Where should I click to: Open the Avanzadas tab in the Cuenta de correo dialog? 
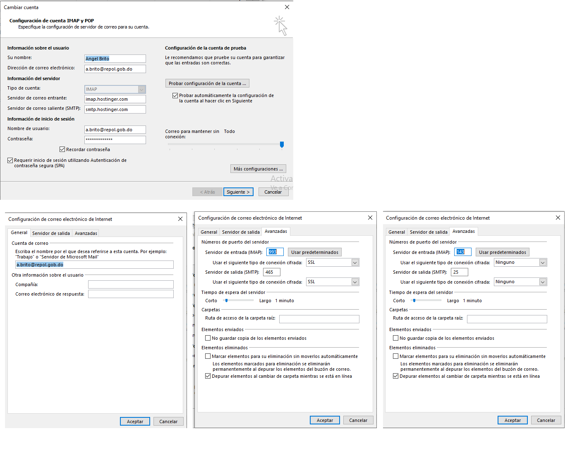[86, 233]
